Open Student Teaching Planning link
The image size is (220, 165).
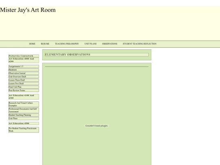(x=24, y=115)
